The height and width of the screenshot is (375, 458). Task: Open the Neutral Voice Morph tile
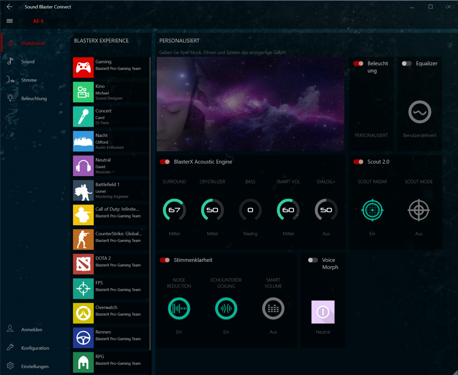point(323,312)
